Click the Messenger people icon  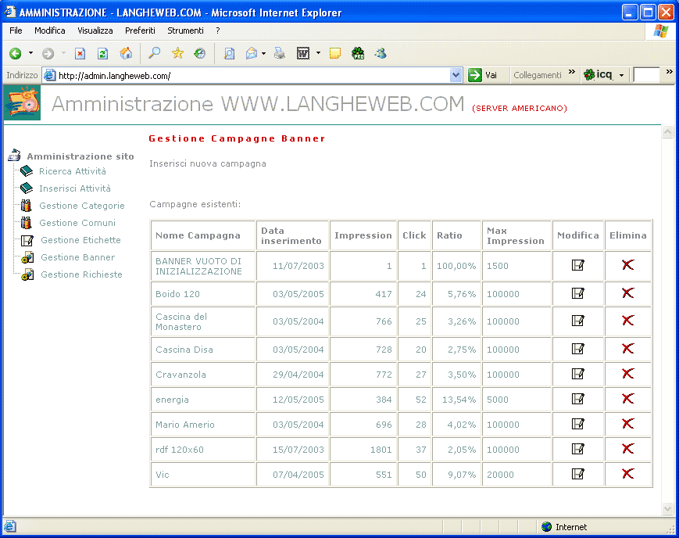click(381, 54)
